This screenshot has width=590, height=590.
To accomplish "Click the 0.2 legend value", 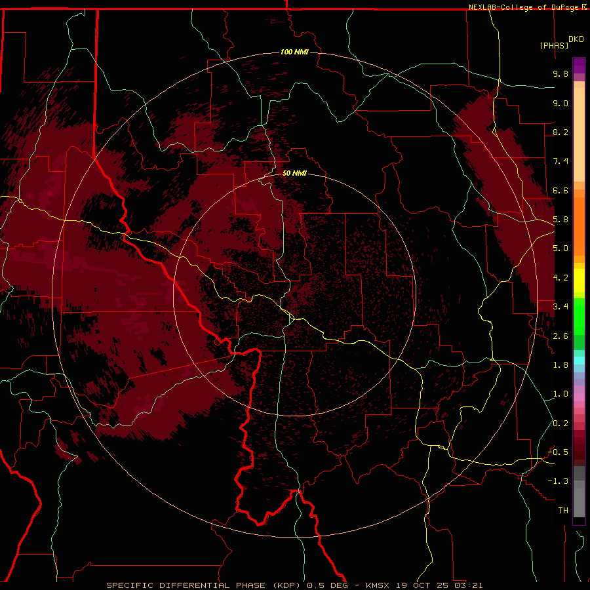I will [x=560, y=423].
